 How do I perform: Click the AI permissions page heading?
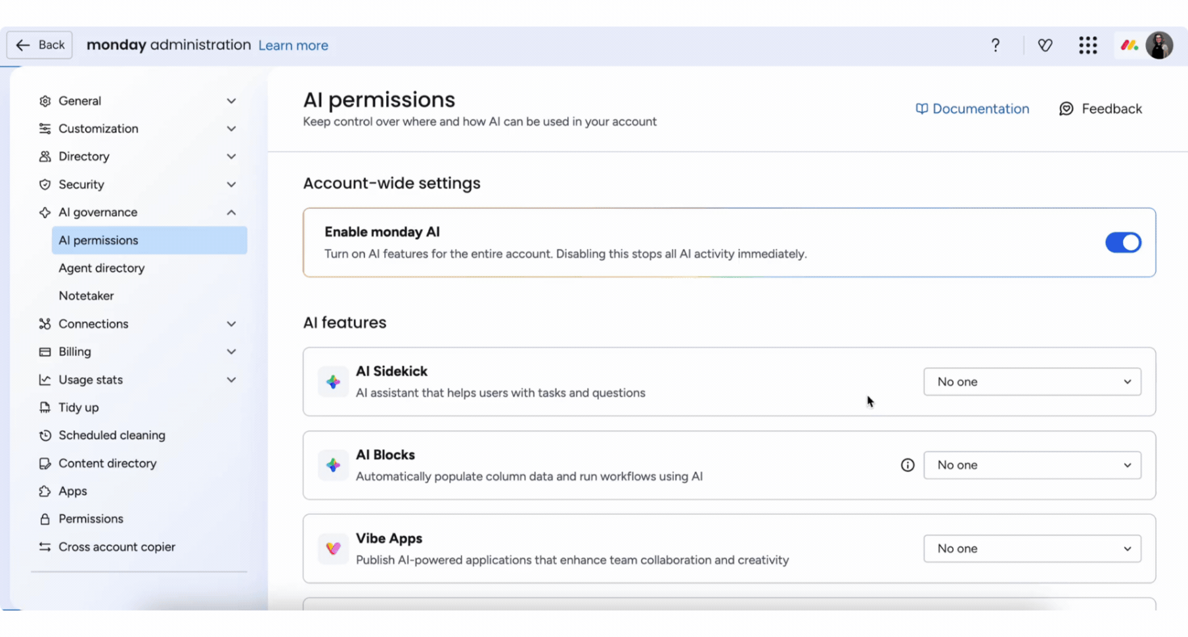(379, 100)
